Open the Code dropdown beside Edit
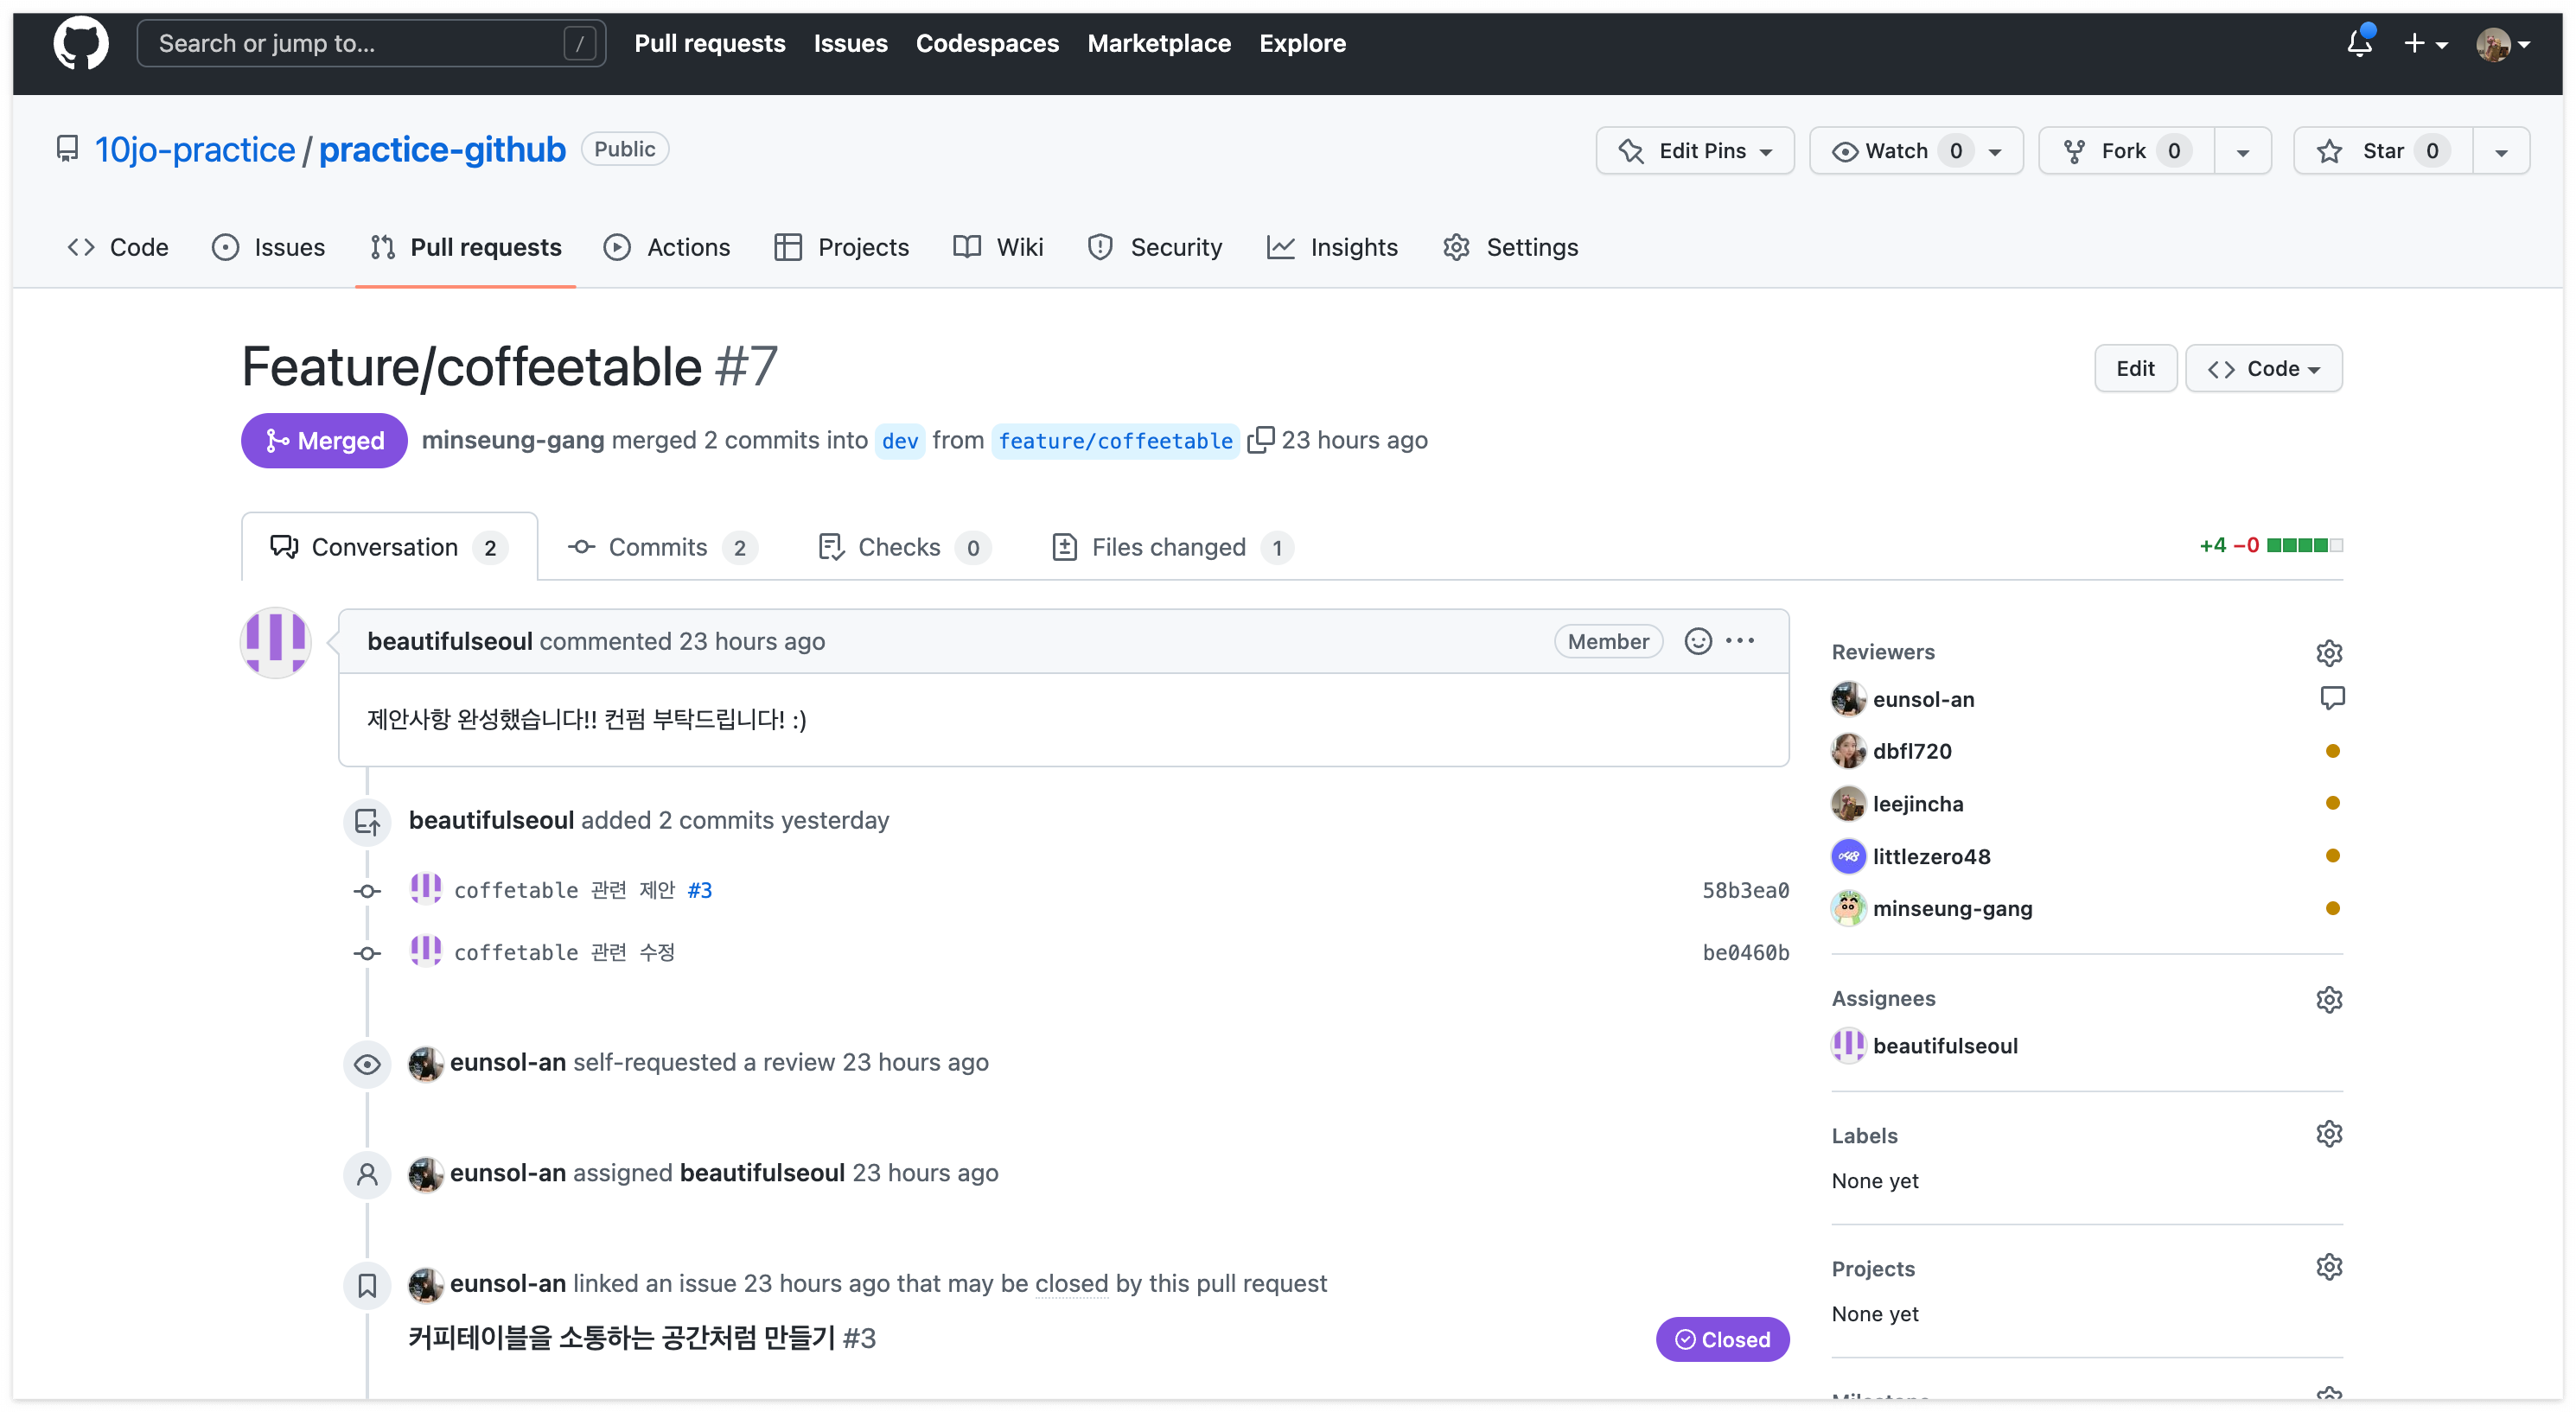 [2263, 369]
